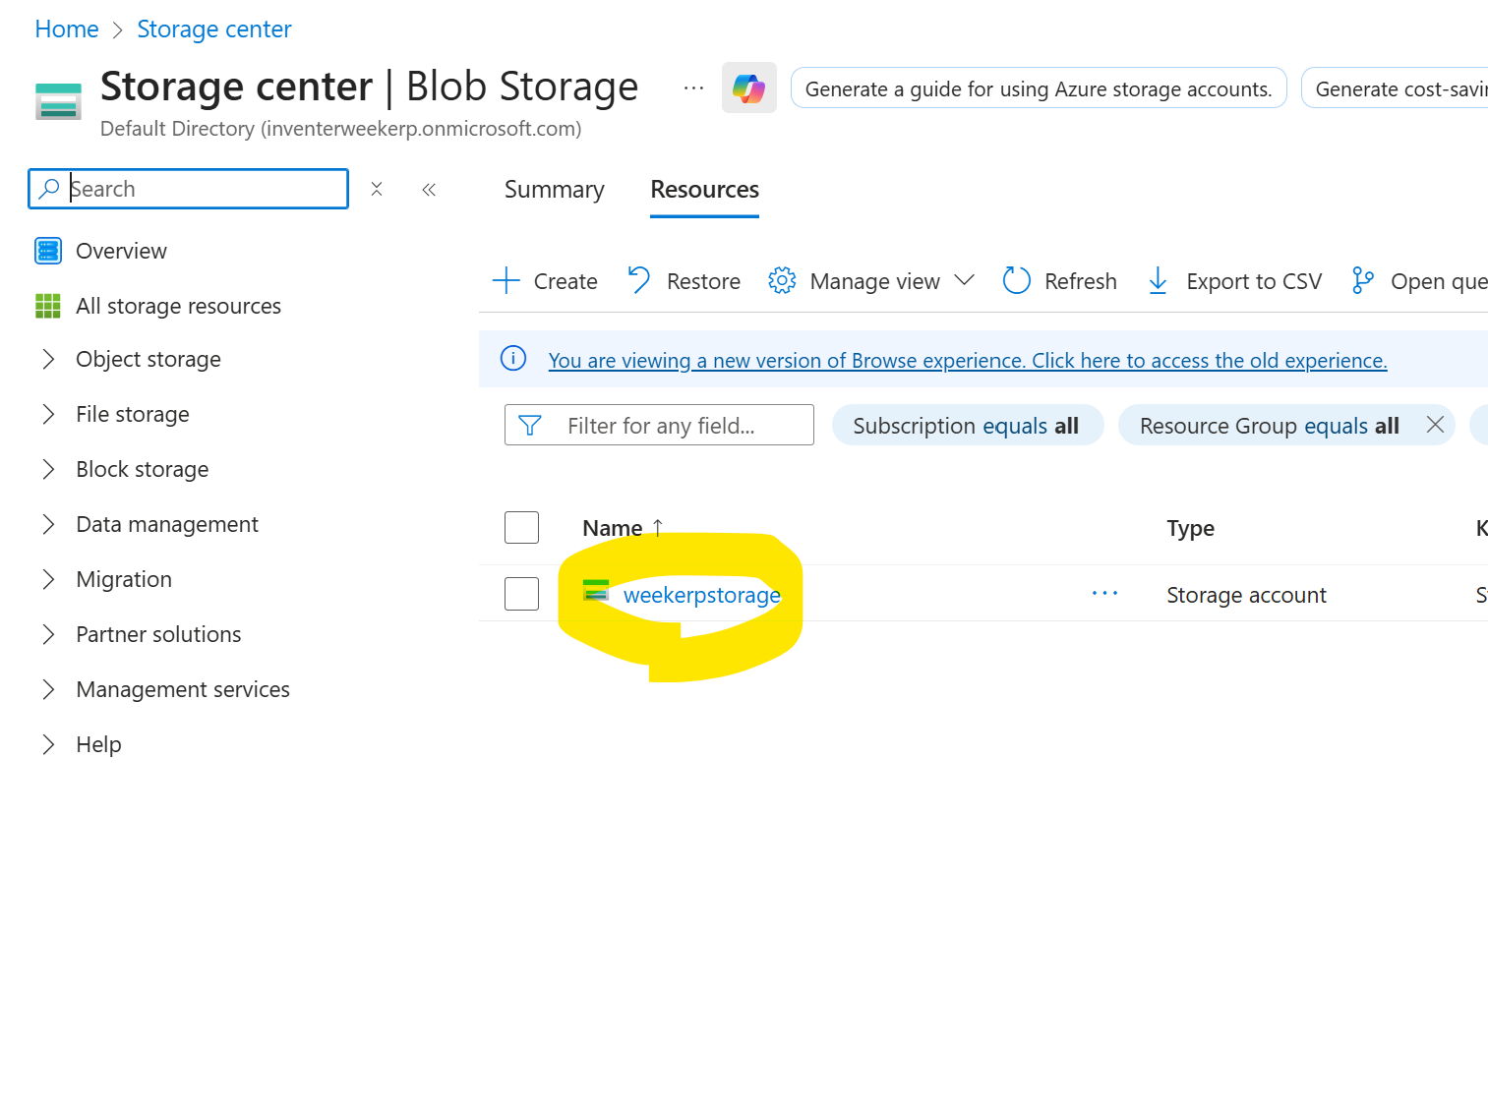Expand the Object storage section
The width and height of the screenshot is (1488, 1111).
[x=48, y=360]
